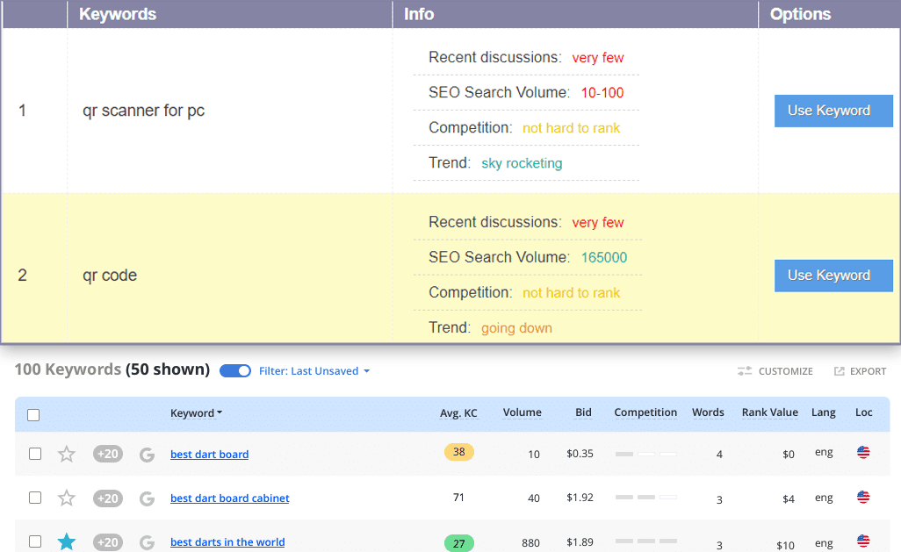
Task: Check the best darts in the world checkbox
Action: [35, 541]
